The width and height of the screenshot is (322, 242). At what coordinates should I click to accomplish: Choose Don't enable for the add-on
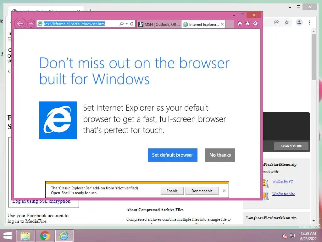[x=202, y=191]
